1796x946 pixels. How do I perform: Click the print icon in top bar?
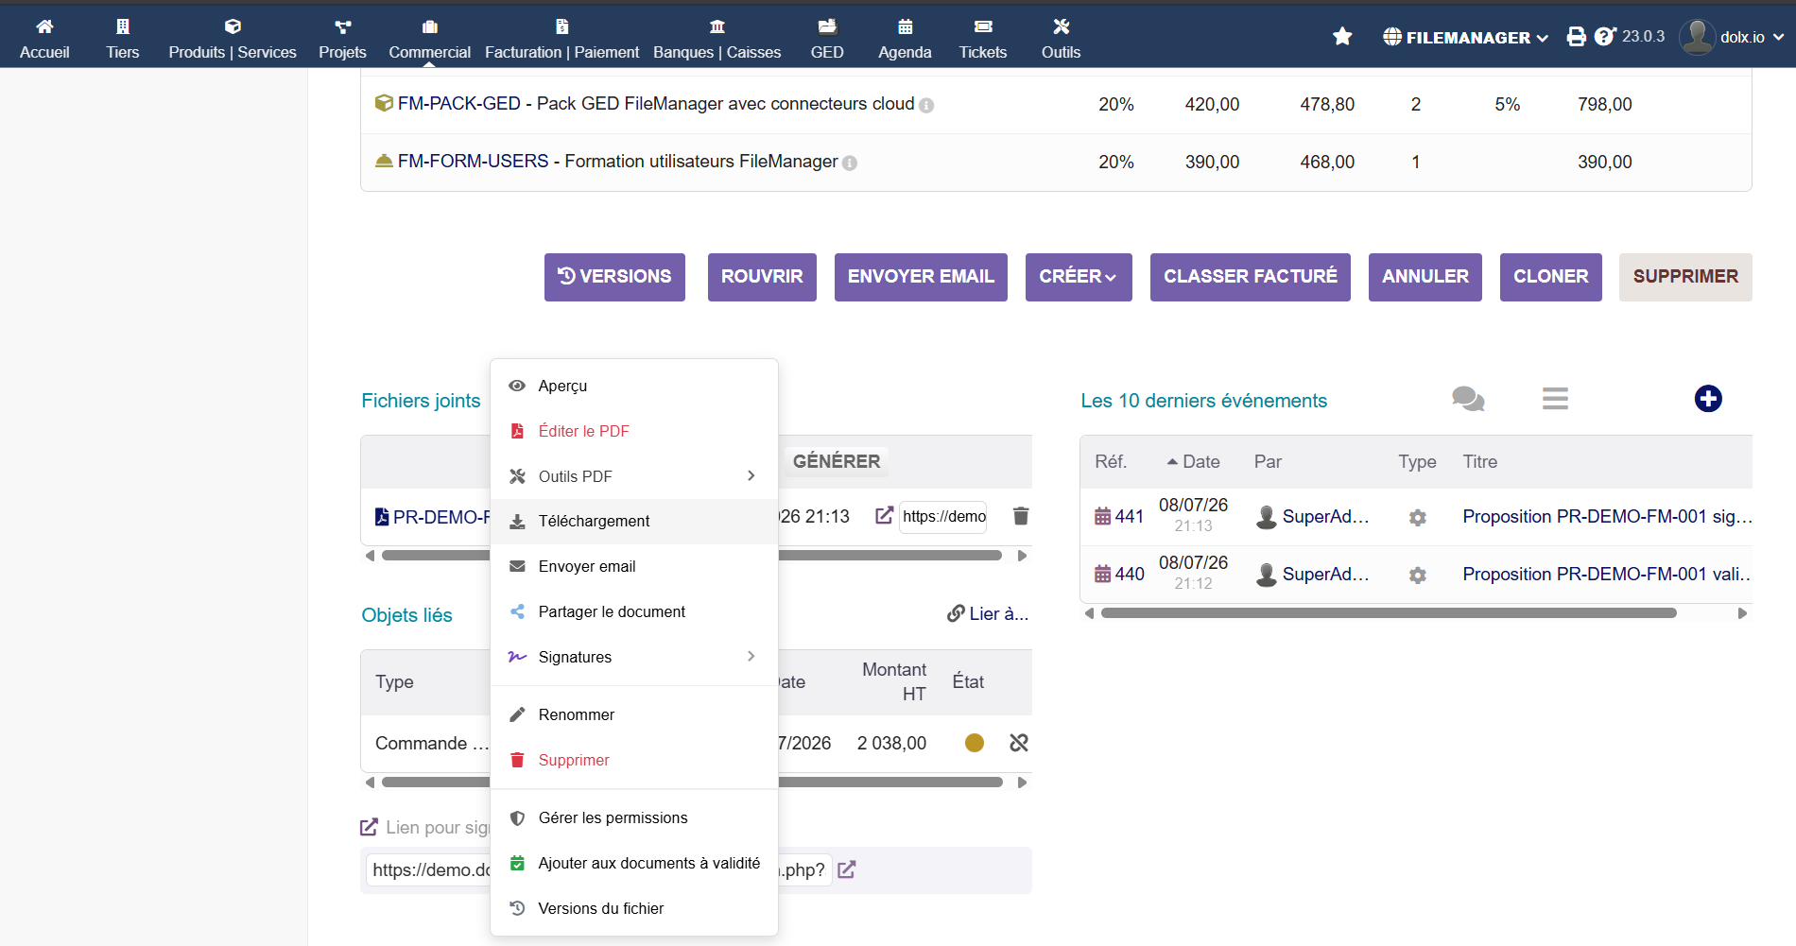(x=1576, y=37)
